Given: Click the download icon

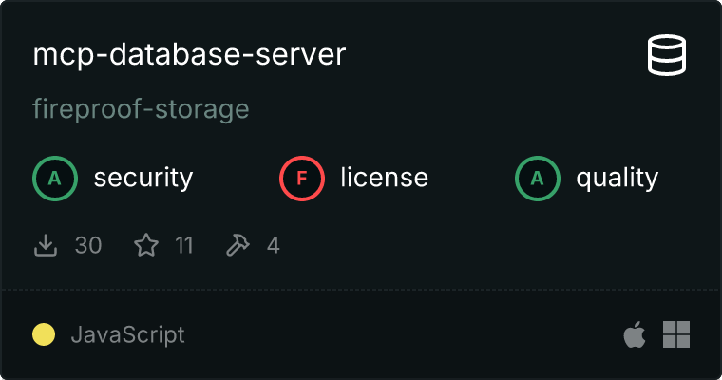Looking at the screenshot, I should point(46,246).
